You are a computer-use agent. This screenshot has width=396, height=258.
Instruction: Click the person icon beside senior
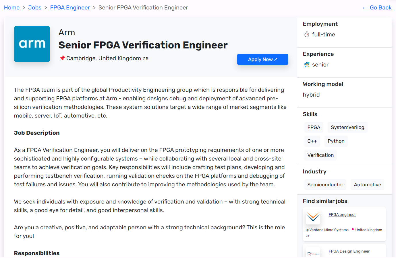pyautogui.click(x=307, y=64)
